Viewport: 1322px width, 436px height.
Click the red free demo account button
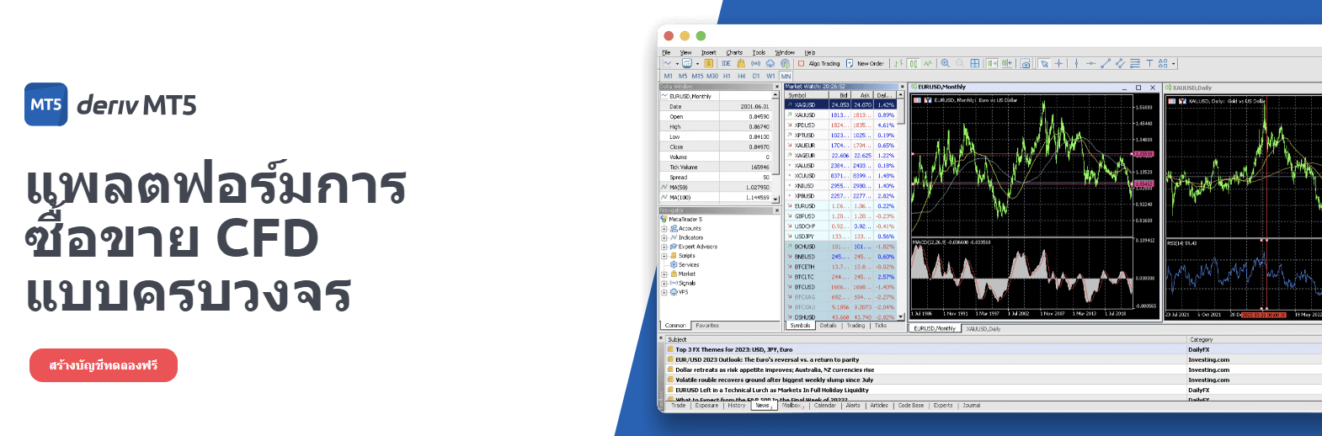104,365
